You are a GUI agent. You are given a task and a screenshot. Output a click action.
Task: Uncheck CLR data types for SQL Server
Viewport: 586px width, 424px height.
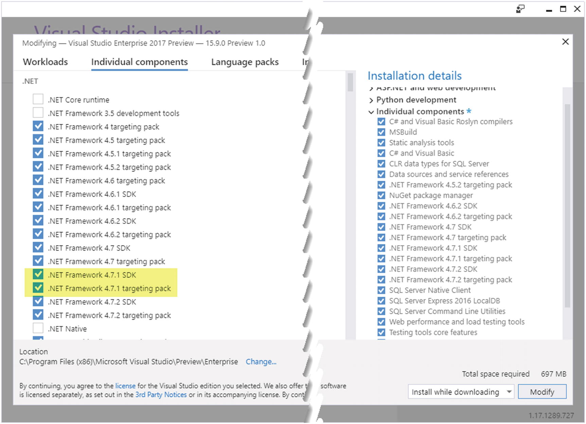coord(381,164)
